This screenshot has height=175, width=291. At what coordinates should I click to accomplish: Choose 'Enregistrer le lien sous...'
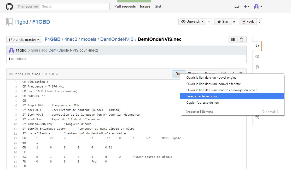coord(232,96)
